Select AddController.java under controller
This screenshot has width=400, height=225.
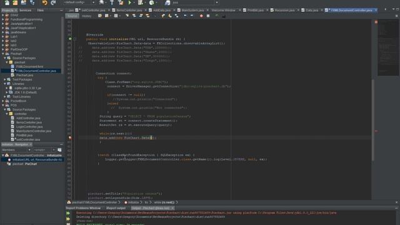click(x=28, y=118)
